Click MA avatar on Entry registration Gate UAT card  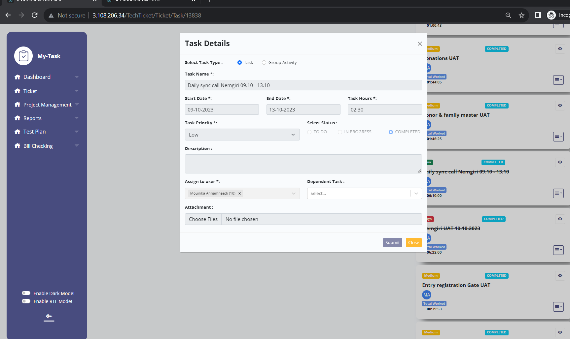427,295
